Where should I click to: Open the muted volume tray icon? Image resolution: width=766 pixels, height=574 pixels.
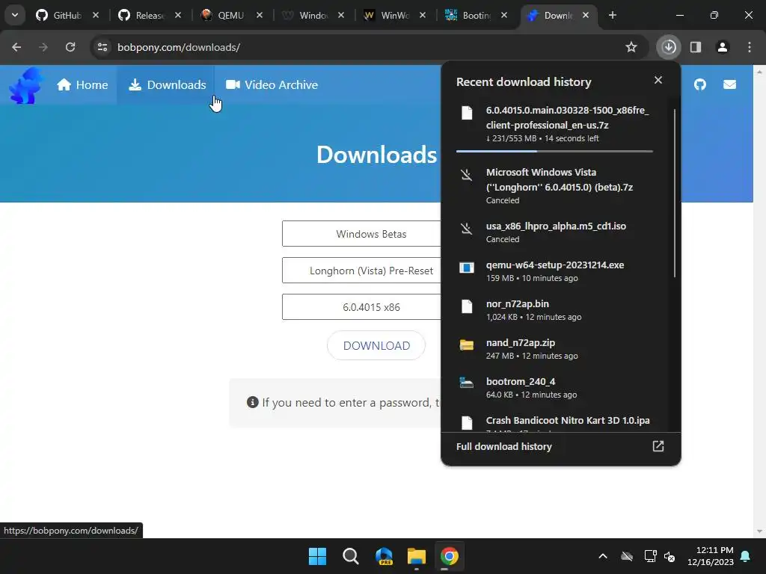coord(670,556)
